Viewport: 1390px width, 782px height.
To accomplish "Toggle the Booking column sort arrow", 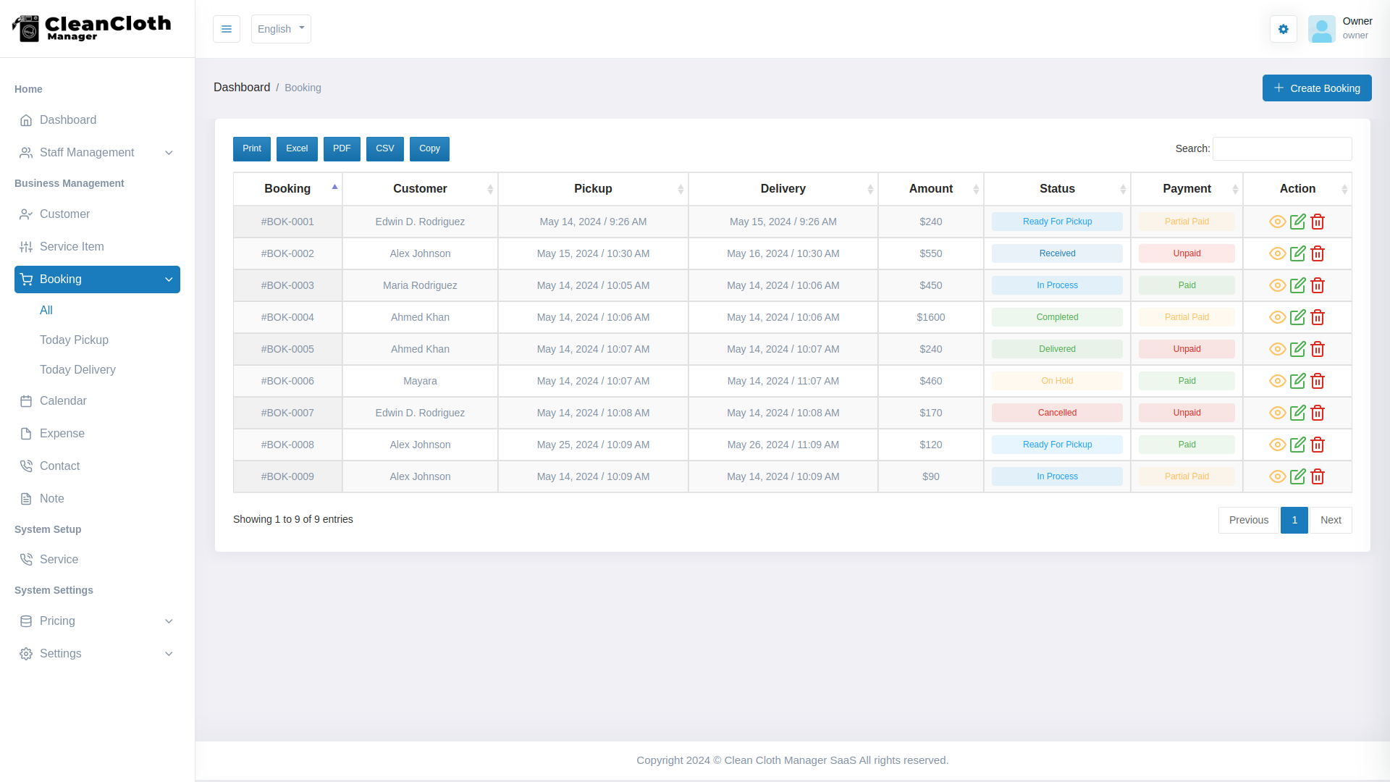I will point(334,186).
